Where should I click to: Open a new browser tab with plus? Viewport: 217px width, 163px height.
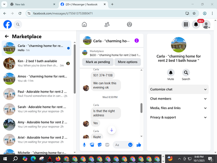pyautogui.click(x=112, y=4)
